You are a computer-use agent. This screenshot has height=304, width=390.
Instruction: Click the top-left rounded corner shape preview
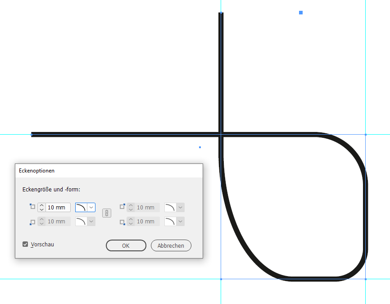[82, 207]
